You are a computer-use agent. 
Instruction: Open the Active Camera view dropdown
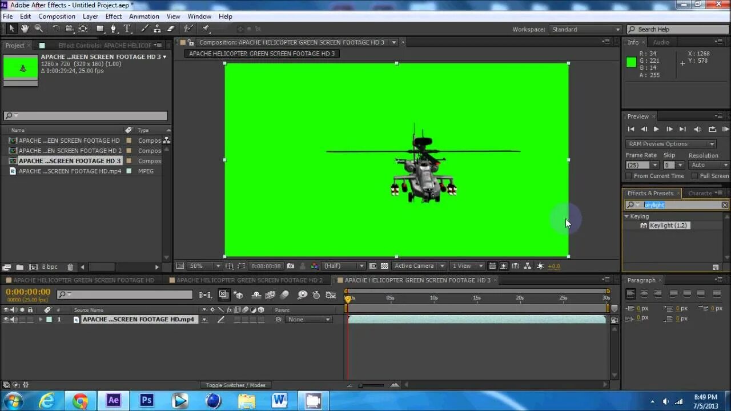pyautogui.click(x=420, y=266)
